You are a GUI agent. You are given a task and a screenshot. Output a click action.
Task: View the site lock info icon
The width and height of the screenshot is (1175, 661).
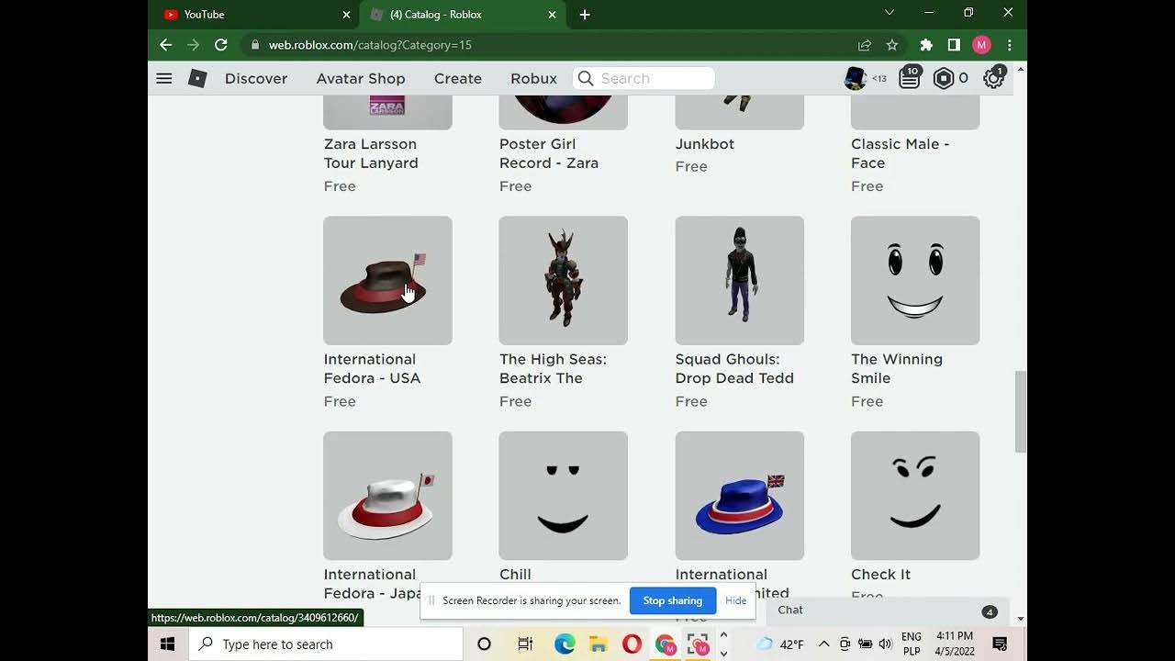(x=254, y=45)
